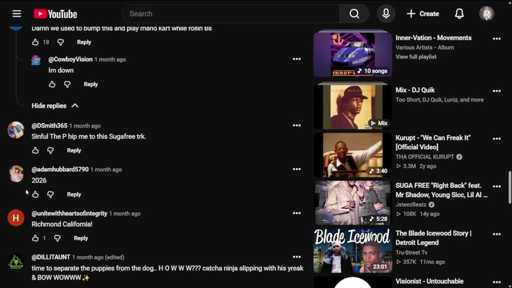Click @adamhubbard5790's profile picture
The width and height of the screenshot is (512, 288).
[x=16, y=174]
